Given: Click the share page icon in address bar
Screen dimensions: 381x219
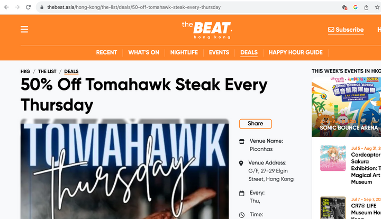Looking at the screenshot, I should [366, 7].
